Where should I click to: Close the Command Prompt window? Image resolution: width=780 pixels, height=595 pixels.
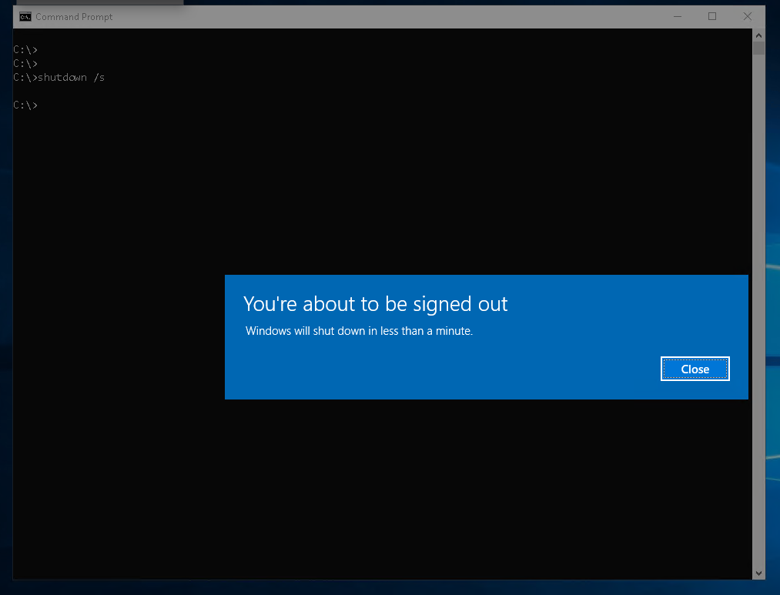pos(747,16)
